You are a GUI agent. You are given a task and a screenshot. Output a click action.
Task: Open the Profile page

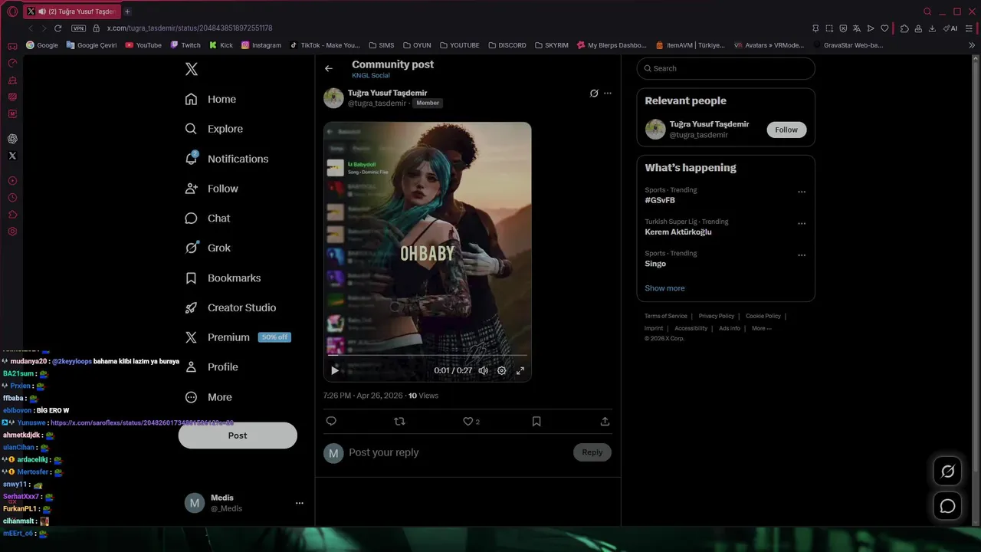(212, 367)
